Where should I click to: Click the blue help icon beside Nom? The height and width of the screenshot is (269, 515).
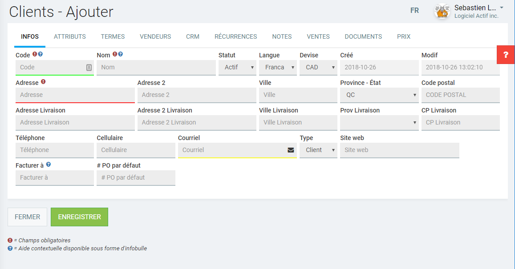pos(121,54)
